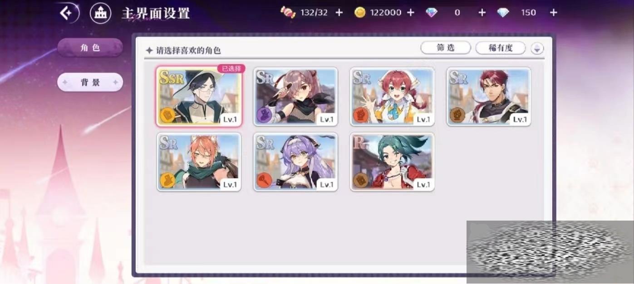Open the castle home icon
The width and height of the screenshot is (634, 284).
(x=100, y=13)
